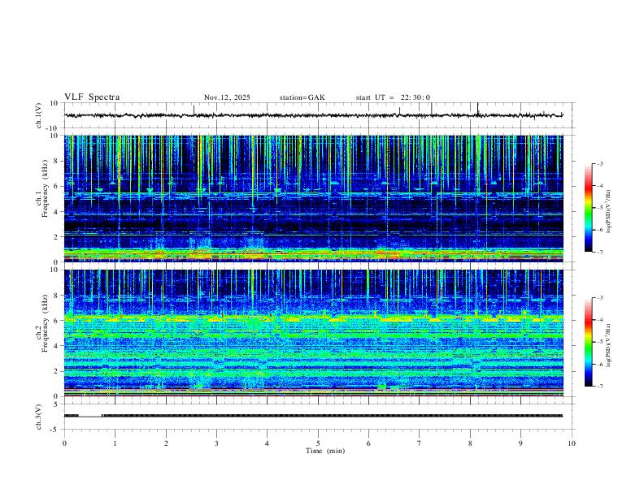Click the "5" tick of ch.3(V) axis
The width and height of the screenshot is (644, 497).
coord(57,404)
